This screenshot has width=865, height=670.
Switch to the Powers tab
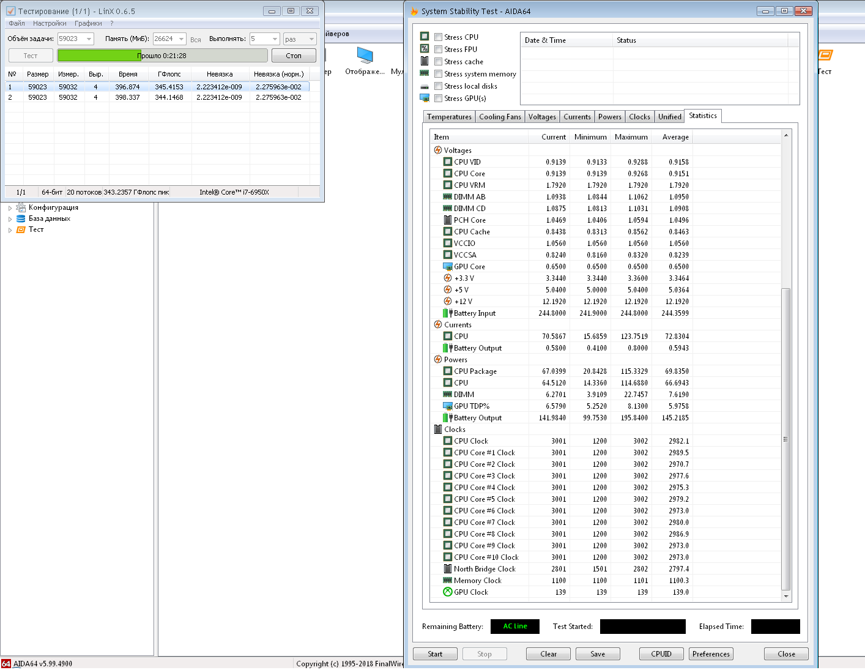[609, 116]
